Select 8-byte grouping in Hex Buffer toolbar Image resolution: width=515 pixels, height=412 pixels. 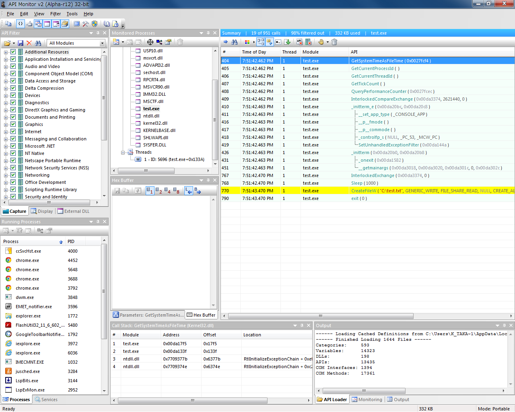point(176,191)
